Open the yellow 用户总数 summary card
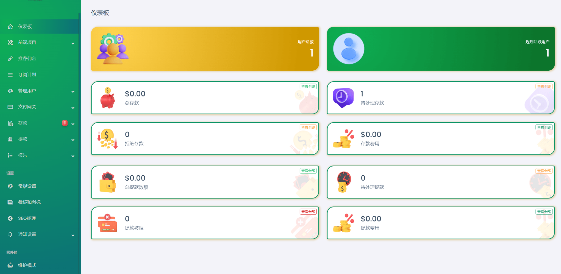 [x=205, y=49]
